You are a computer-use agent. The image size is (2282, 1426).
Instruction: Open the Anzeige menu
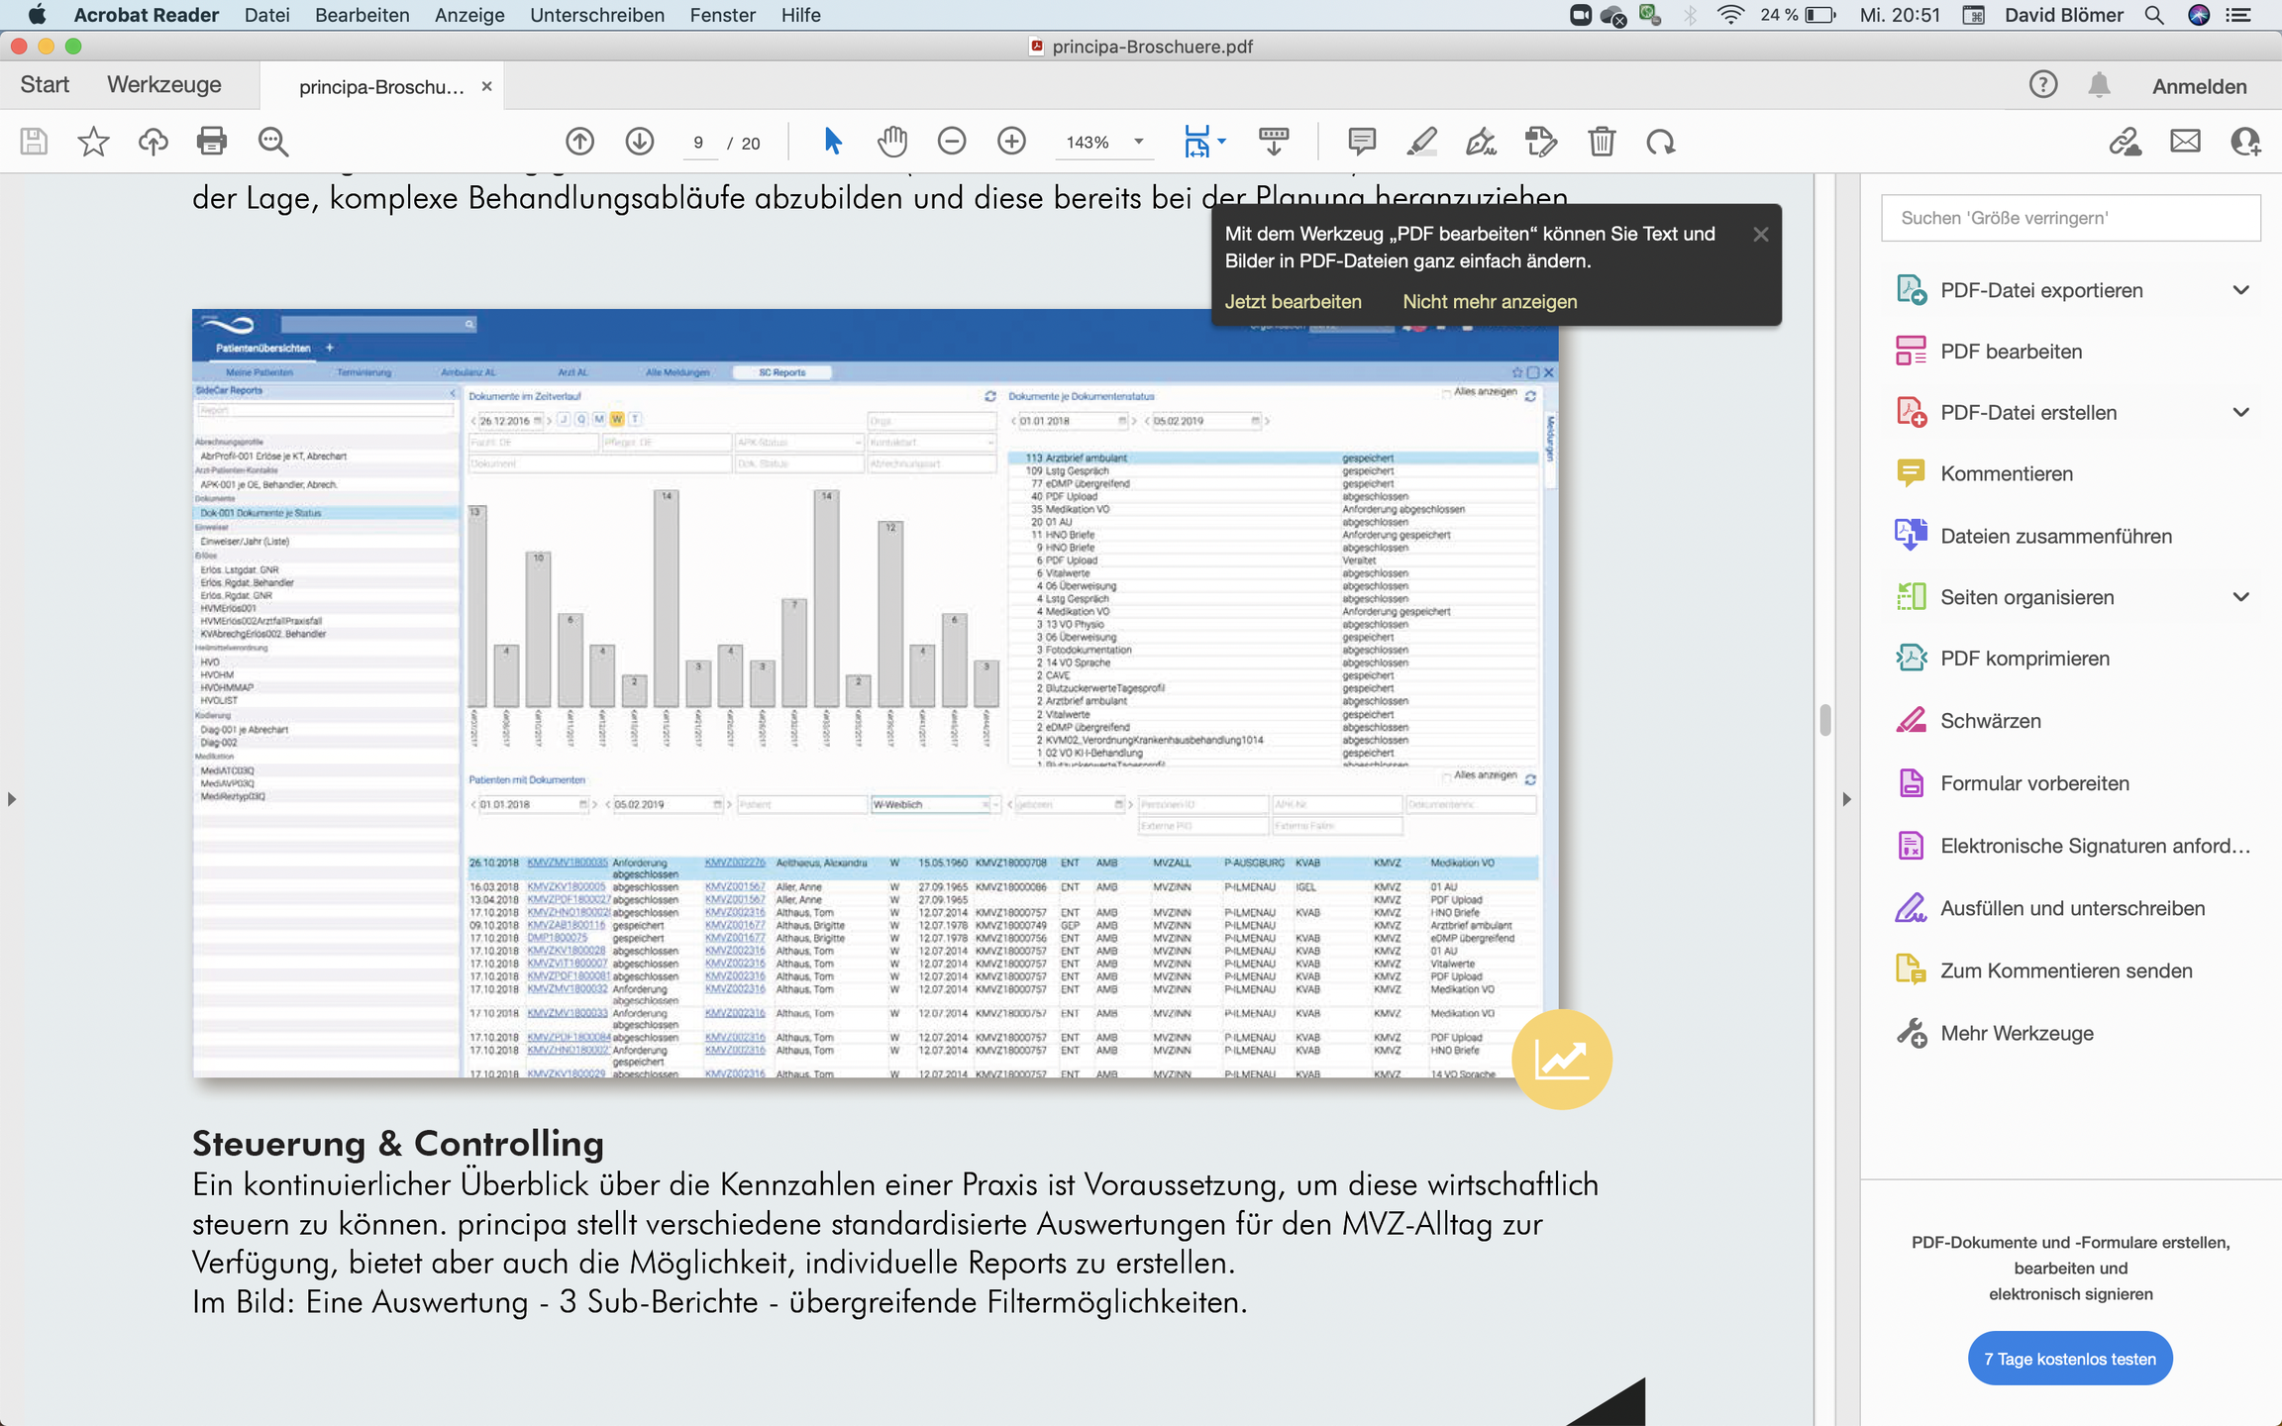469,15
